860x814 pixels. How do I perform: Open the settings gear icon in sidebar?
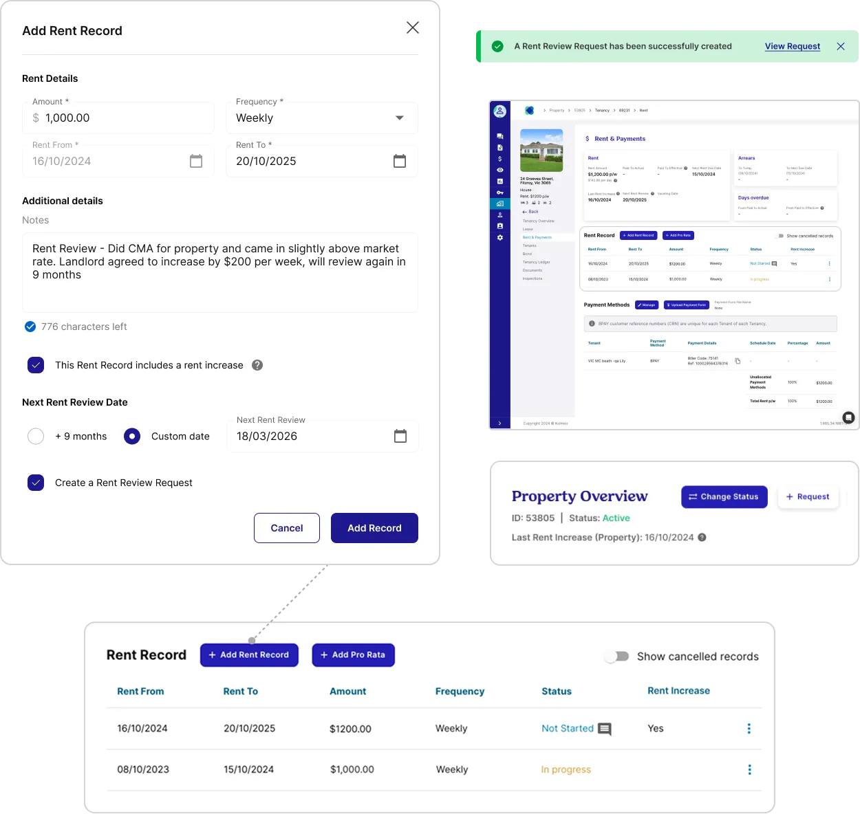(x=500, y=237)
